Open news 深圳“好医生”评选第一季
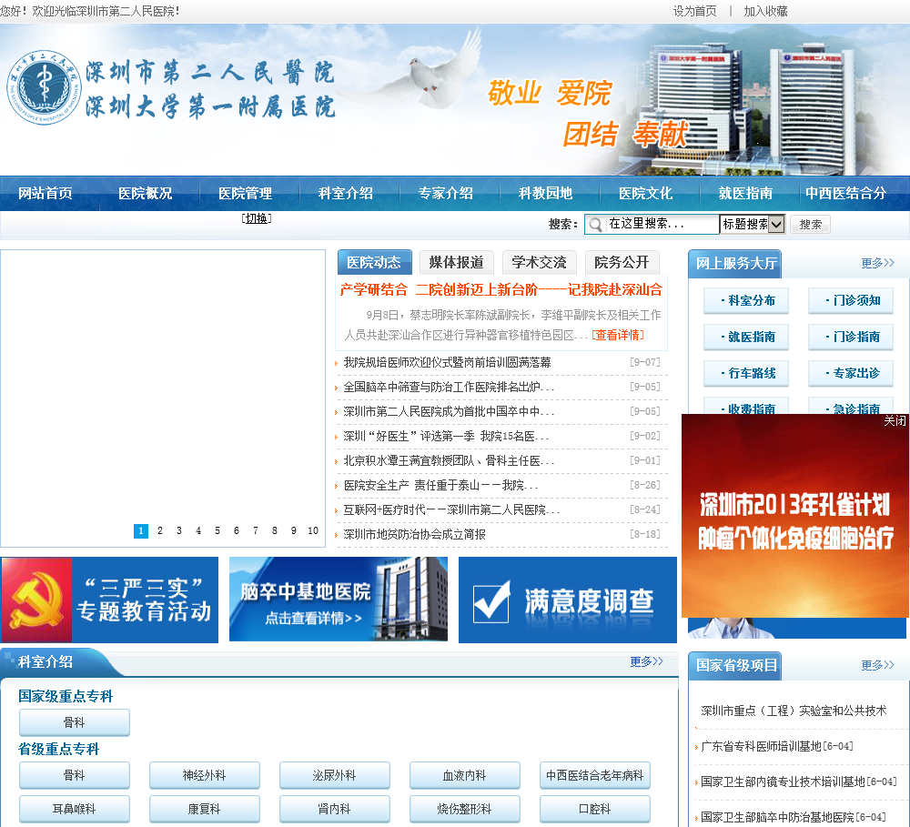910x827 pixels. [x=446, y=437]
